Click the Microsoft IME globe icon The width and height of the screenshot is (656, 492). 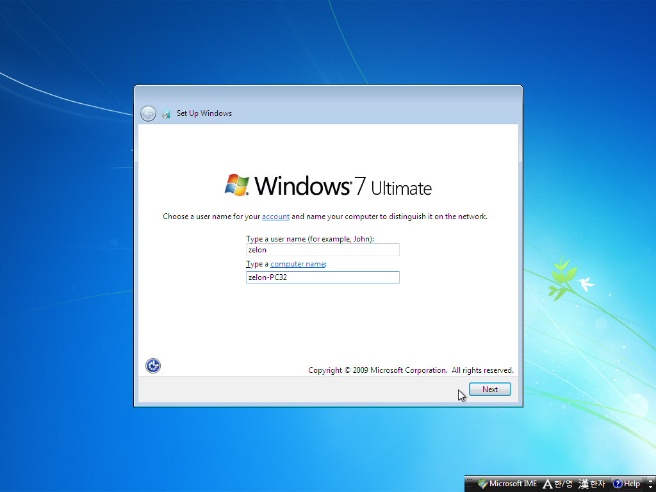483,484
